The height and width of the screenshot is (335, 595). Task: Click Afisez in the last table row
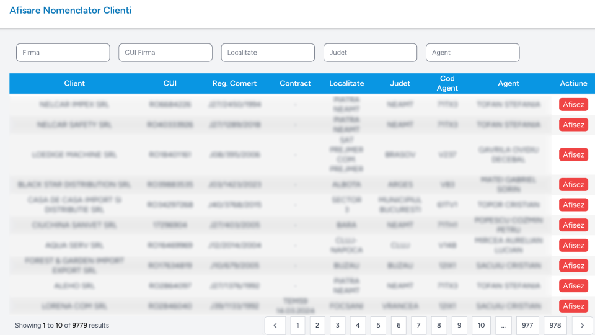[573, 306]
